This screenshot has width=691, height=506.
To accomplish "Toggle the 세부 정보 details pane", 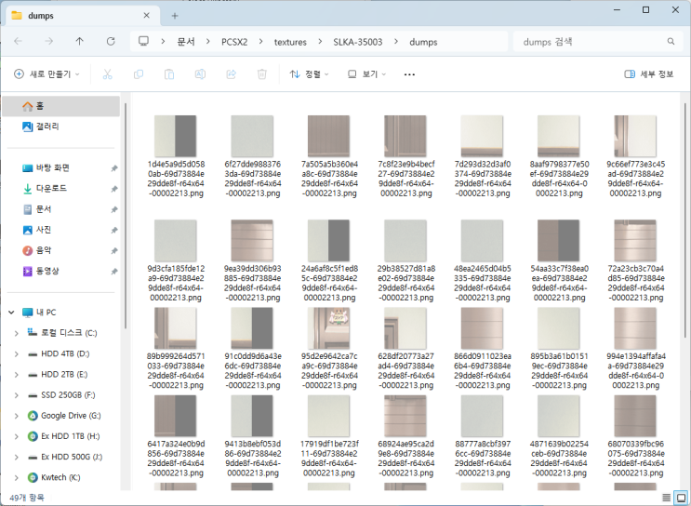I will coord(649,74).
